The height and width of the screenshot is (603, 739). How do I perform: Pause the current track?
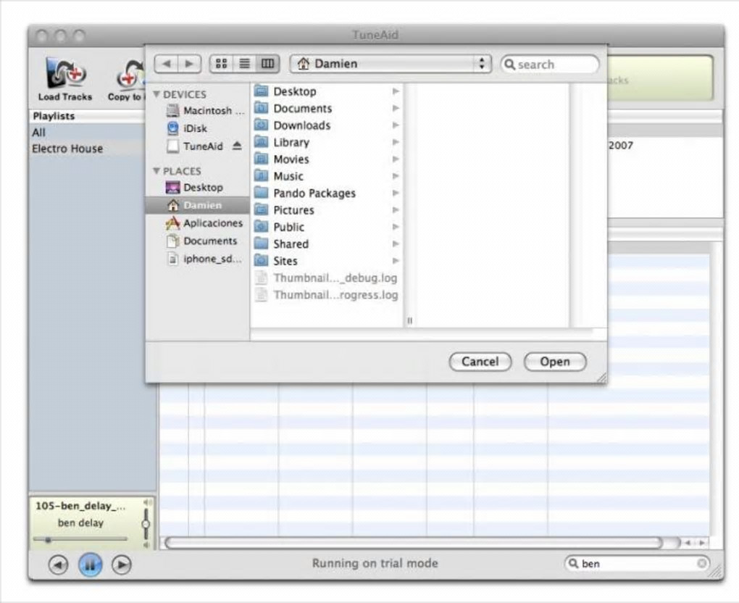90,565
